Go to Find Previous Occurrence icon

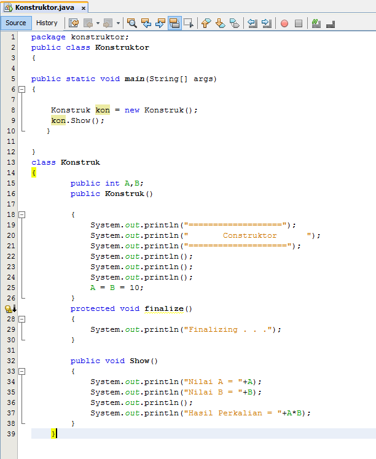(x=146, y=23)
